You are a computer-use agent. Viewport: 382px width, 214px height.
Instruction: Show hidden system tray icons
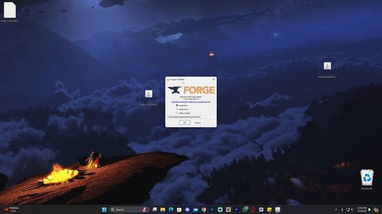coord(336,209)
